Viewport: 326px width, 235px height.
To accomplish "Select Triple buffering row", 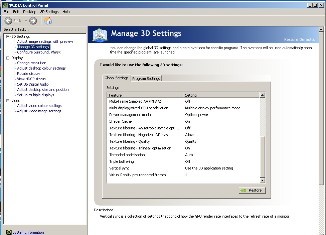I will [x=183, y=161].
